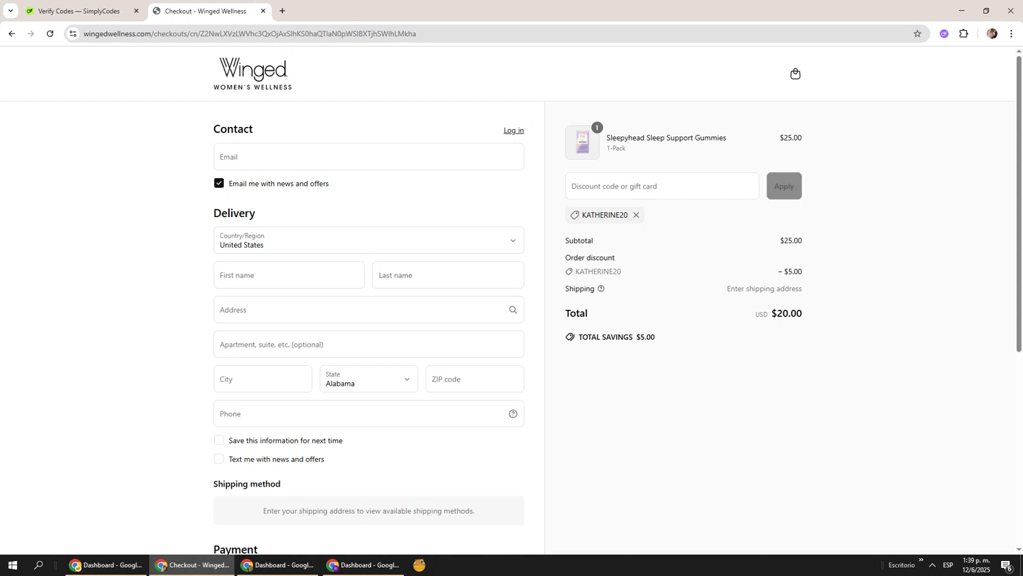Open the notification center icon
This screenshot has width=1023, height=576.
(1007, 565)
